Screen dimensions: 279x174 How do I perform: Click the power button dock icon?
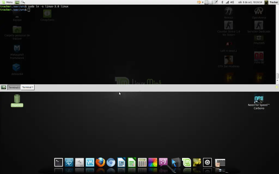pyautogui.click(x=207, y=162)
